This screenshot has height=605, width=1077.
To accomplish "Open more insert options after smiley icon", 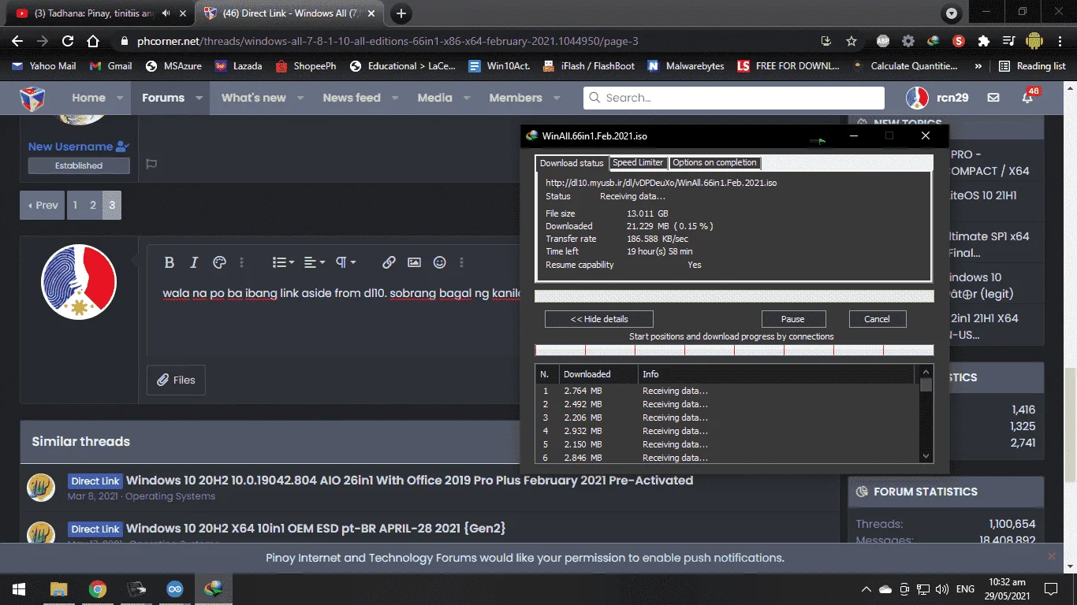I will coord(462,262).
